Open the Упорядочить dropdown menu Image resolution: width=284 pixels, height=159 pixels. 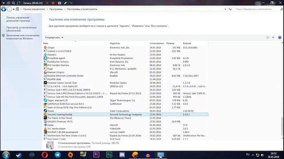pyautogui.click(x=54, y=38)
